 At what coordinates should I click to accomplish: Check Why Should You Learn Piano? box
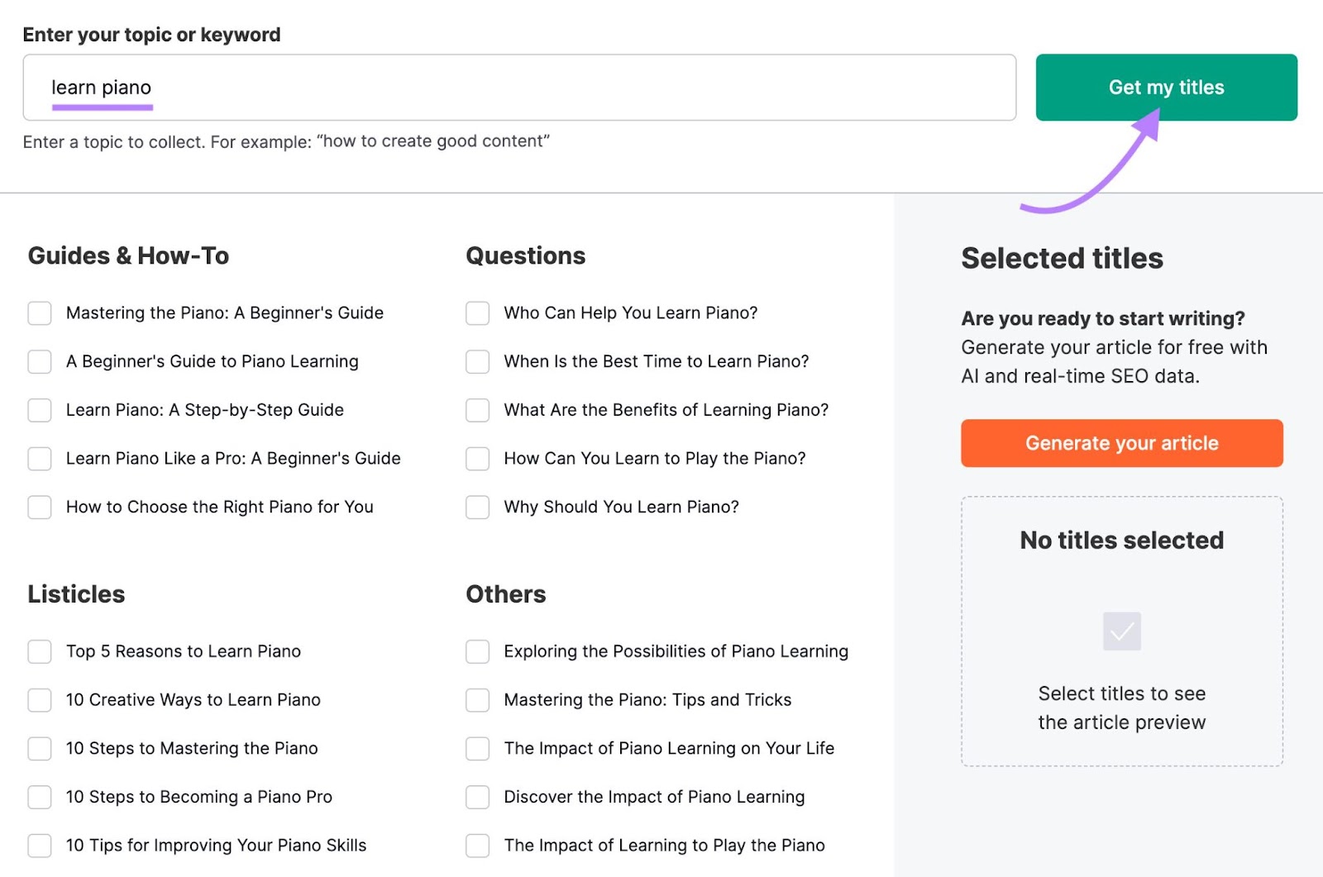point(477,508)
